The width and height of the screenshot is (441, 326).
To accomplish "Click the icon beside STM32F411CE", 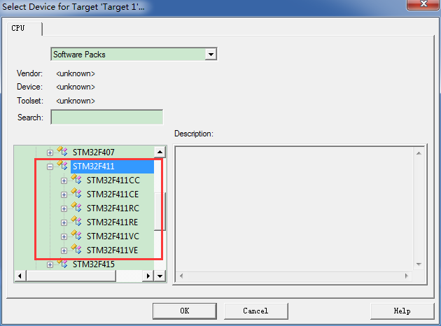I will tap(76, 193).
